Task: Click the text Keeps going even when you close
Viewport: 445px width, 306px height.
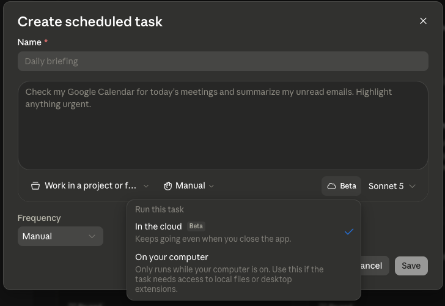Action: (x=213, y=239)
